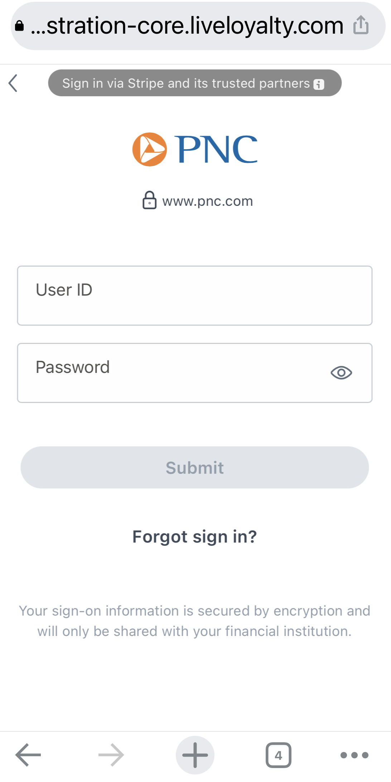Image resolution: width=391 pixels, height=782 pixels.
Task: Tap the liveloyalty.com address bar
Action: tap(186, 26)
